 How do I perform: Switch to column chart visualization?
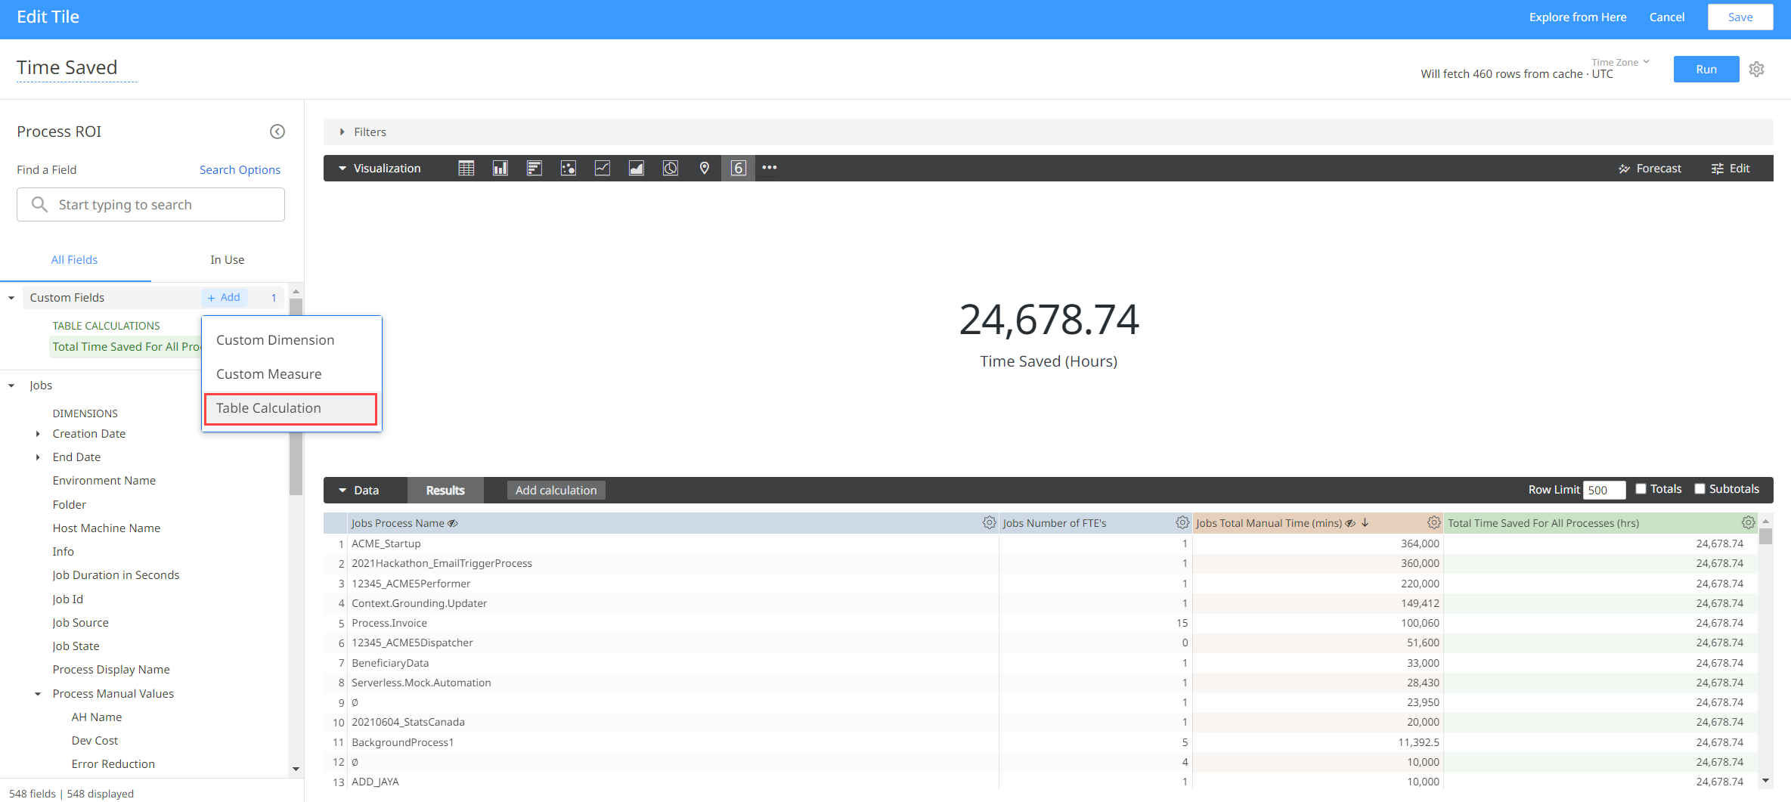click(500, 169)
